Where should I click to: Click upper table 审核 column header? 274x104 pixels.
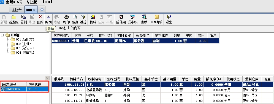tap(90, 35)
